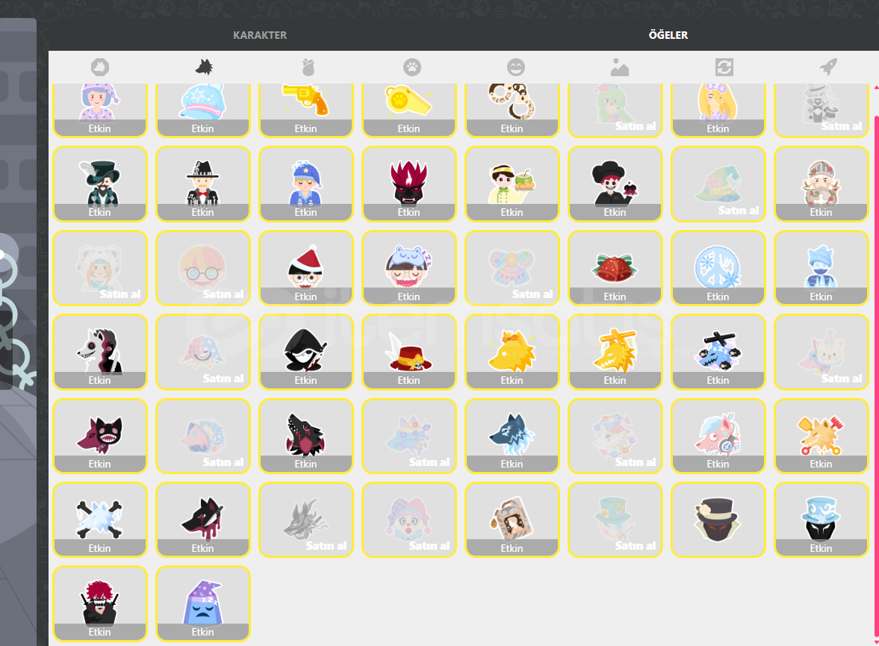Choose the maroon wolf with grinning mask
The image size is (879, 646).
tap(100, 435)
